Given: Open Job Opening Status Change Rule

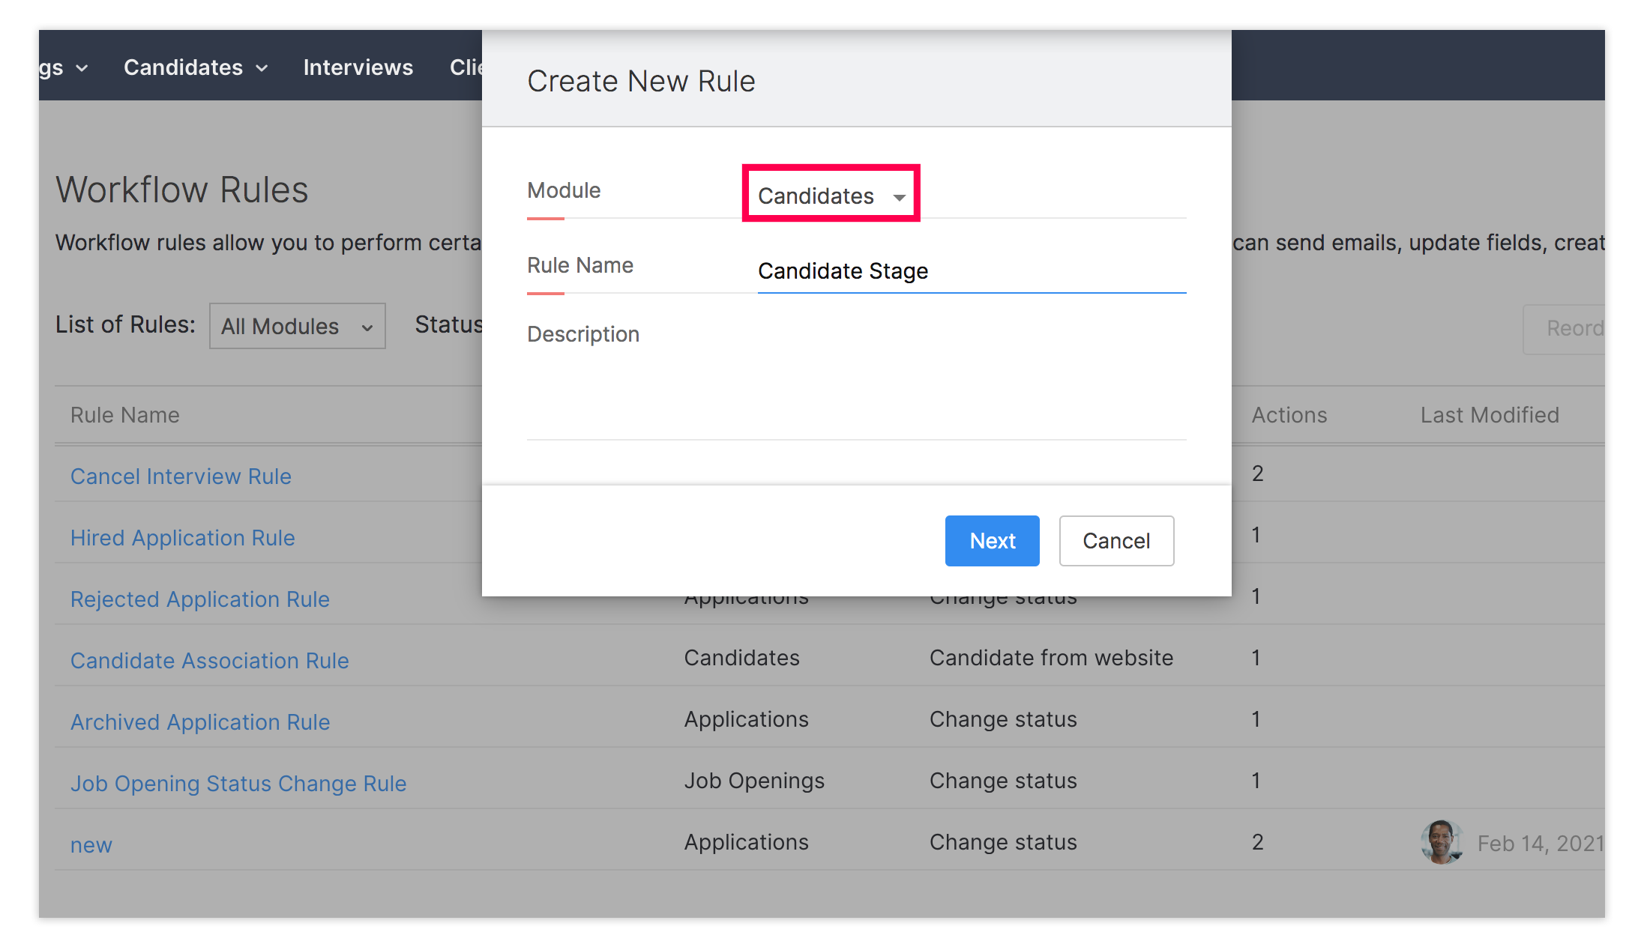Looking at the screenshot, I should click(x=238, y=784).
